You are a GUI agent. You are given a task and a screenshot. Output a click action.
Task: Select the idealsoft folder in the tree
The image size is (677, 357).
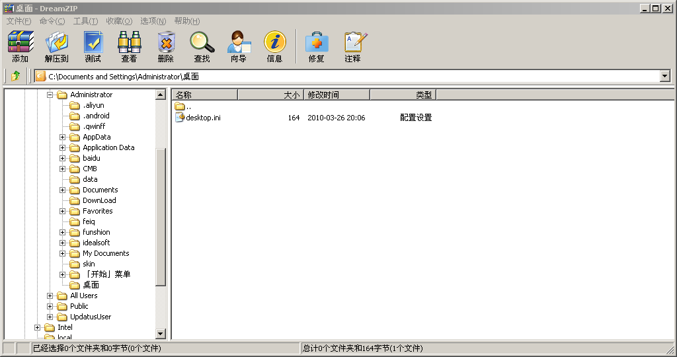click(x=97, y=243)
